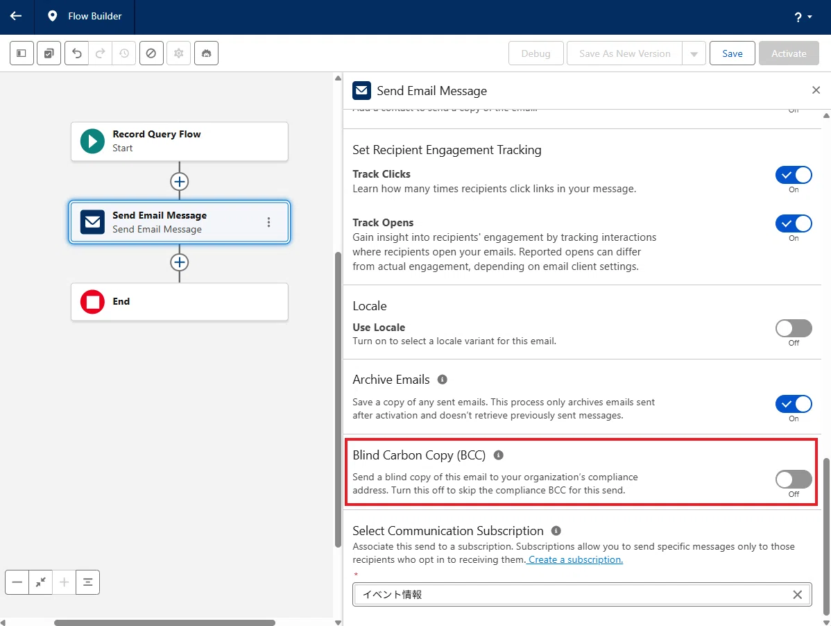The height and width of the screenshot is (626, 831).
Task: Open flow settings gear icon
Action: 178,53
